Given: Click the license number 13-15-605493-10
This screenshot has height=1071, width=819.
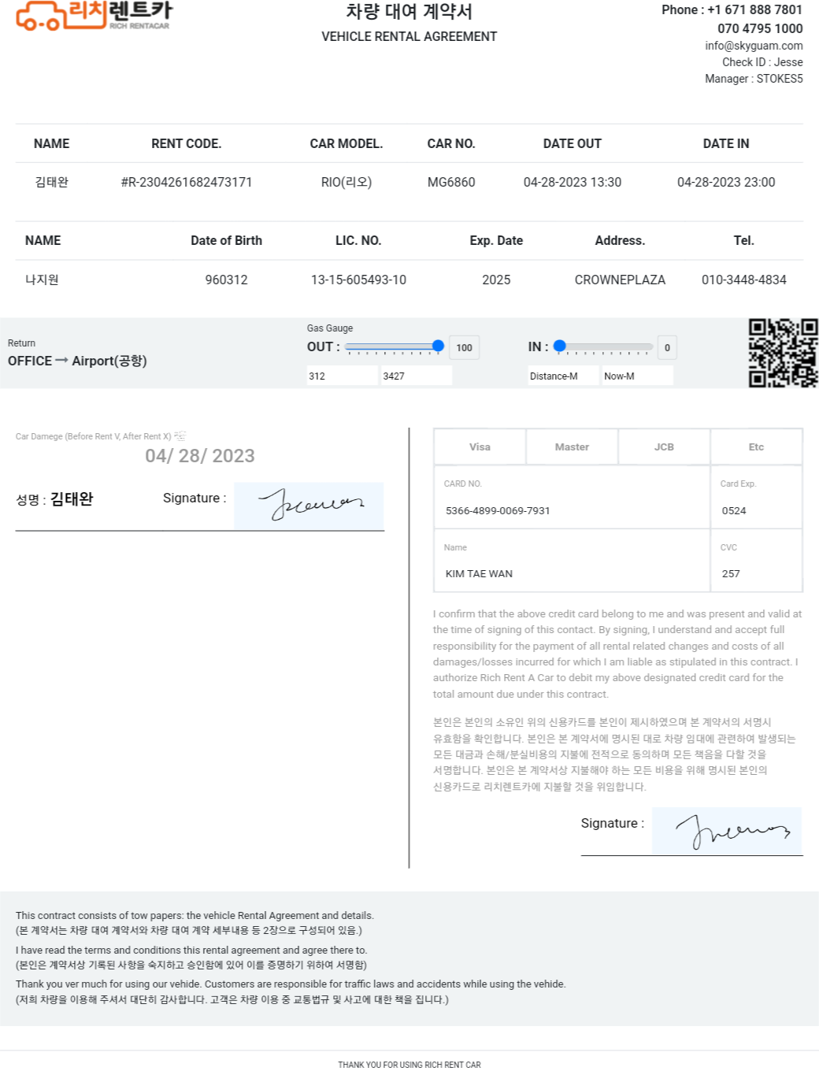Looking at the screenshot, I should [358, 280].
